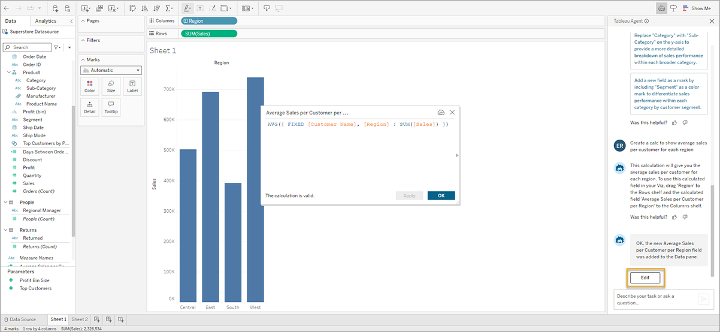This screenshot has width=720, height=332.
Task: Sort descending using the toolbar icon
Action: coord(157,8)
